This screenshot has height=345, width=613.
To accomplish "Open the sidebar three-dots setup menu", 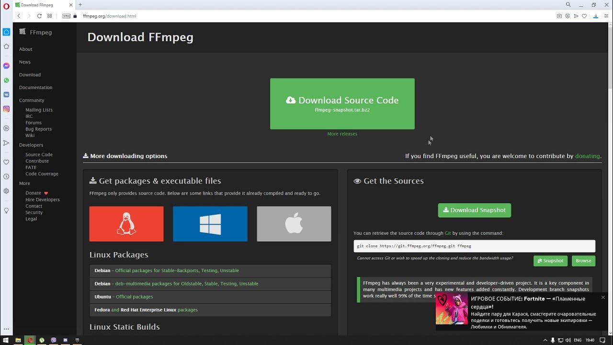I will click(6, 330).
